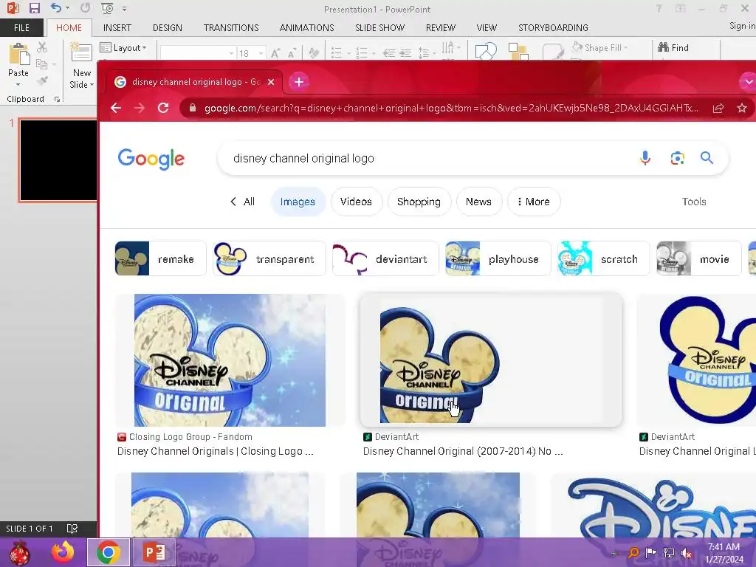Open the Closing Logo Group Fandom result link
The height and width of the screenshot is (567, 756).
pyautogui.click(x=216, y=451)
